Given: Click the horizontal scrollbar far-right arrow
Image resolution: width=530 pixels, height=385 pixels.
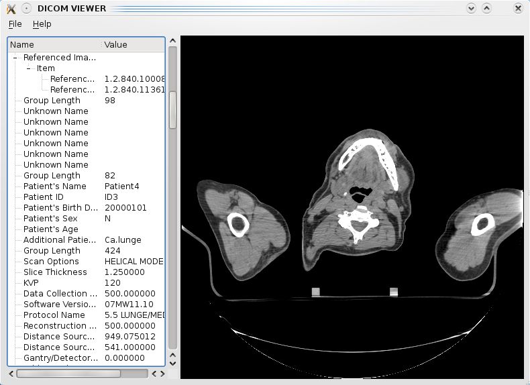Looking at the screenshot, I should (162, 374).
